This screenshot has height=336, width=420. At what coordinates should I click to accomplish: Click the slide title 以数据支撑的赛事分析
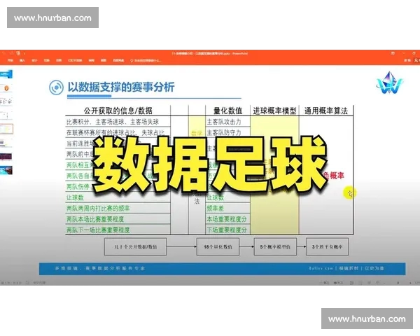(121, 87)
